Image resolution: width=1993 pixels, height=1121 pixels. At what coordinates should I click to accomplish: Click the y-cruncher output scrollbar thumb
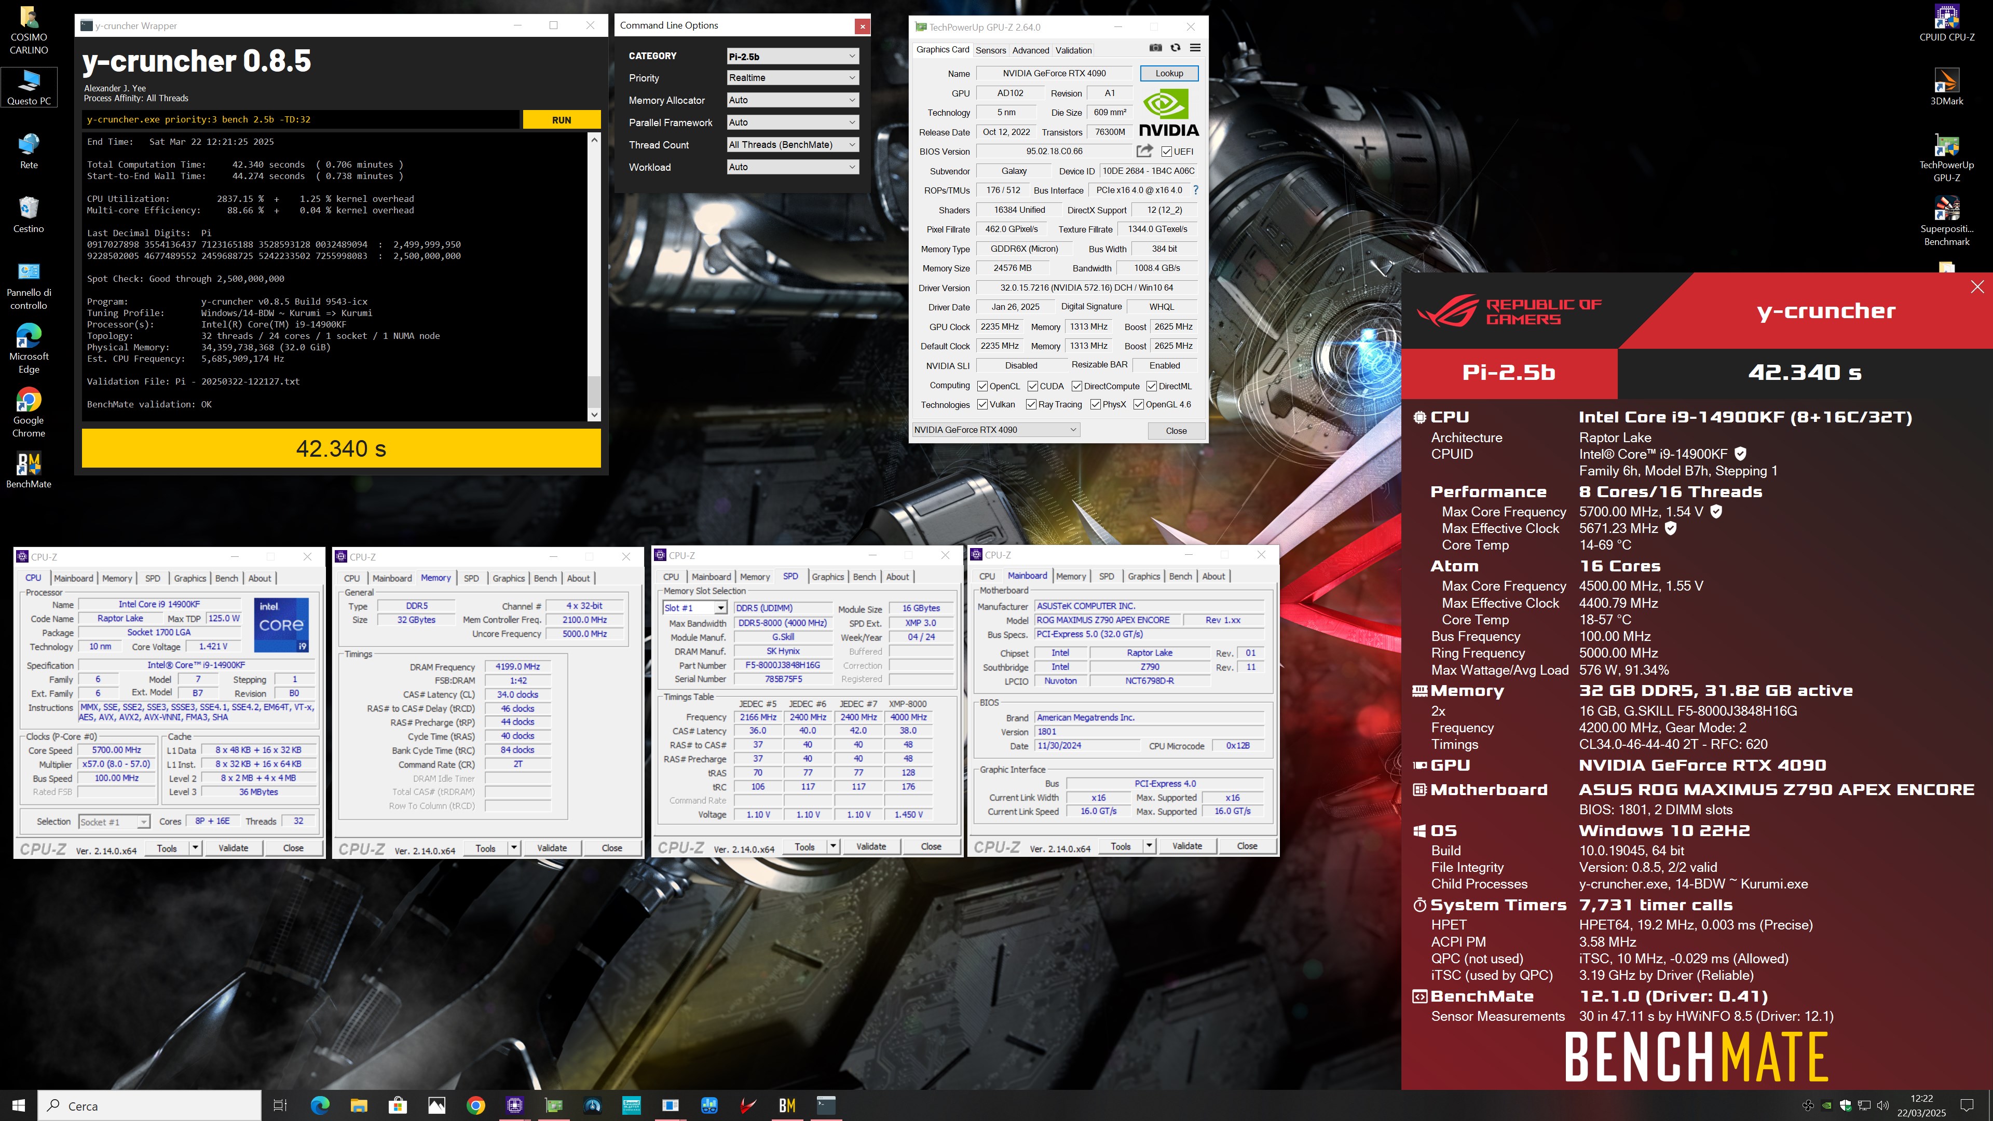tap(594, 391)
